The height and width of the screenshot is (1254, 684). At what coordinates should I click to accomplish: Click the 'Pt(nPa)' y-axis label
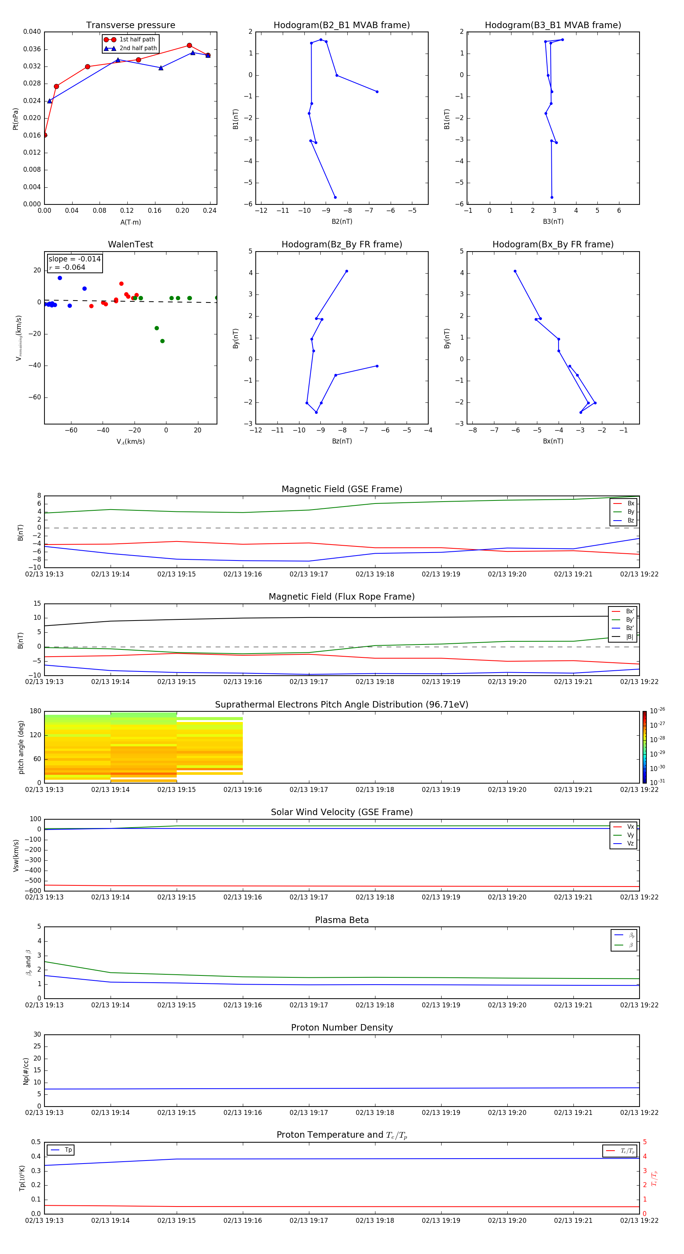click(x=16, y=119)
